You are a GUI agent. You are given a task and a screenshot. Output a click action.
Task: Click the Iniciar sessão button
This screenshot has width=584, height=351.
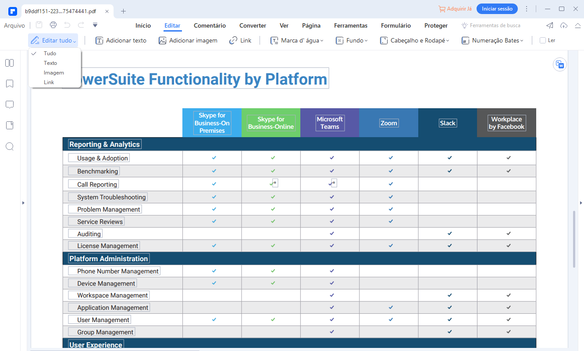[x=497, y=9]
